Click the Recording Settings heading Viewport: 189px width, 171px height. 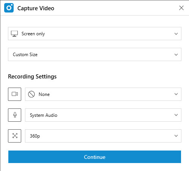pos(32,77)
